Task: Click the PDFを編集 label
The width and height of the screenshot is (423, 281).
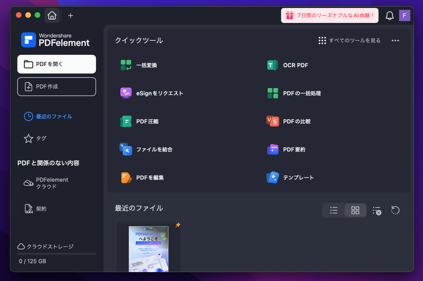Action: click(150, 177)
